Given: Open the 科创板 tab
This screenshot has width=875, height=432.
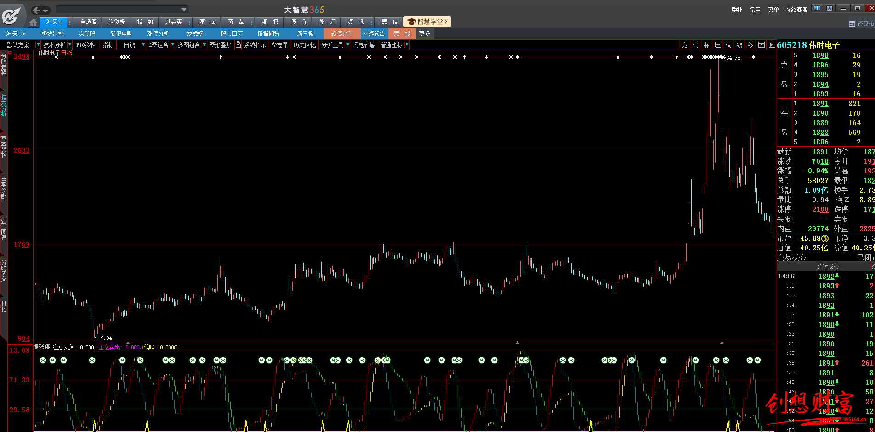Looking at the screenshot, I should (x=117, y=22).
